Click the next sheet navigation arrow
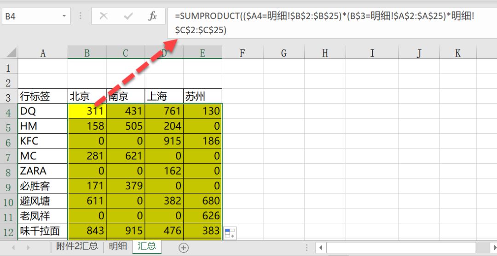The height and width of the screenshot is (256, 497). point(28,247)
